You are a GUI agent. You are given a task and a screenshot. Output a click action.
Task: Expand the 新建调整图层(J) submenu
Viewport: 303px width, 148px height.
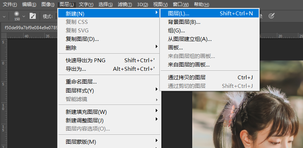(109, 121)
